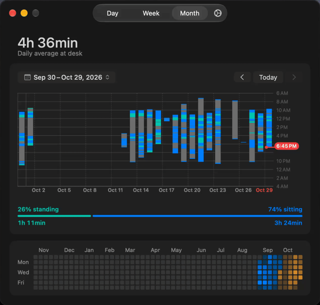This screenshot has height=305, width=320.
Task: Click the Sep month label in heatmap
Action: (x=268, y=250)
